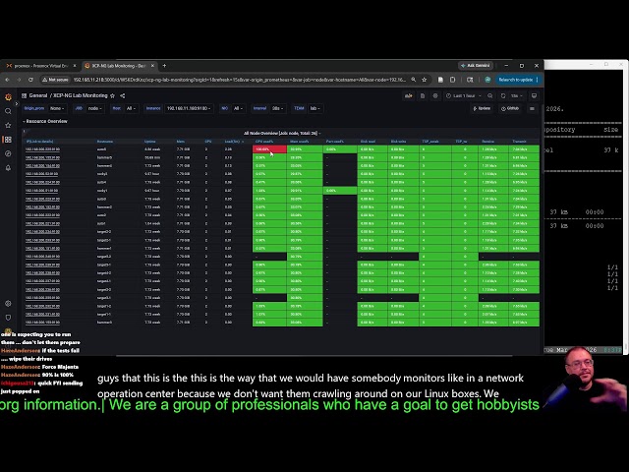Open the page zoom magnifier icon

tap(413, 80)
